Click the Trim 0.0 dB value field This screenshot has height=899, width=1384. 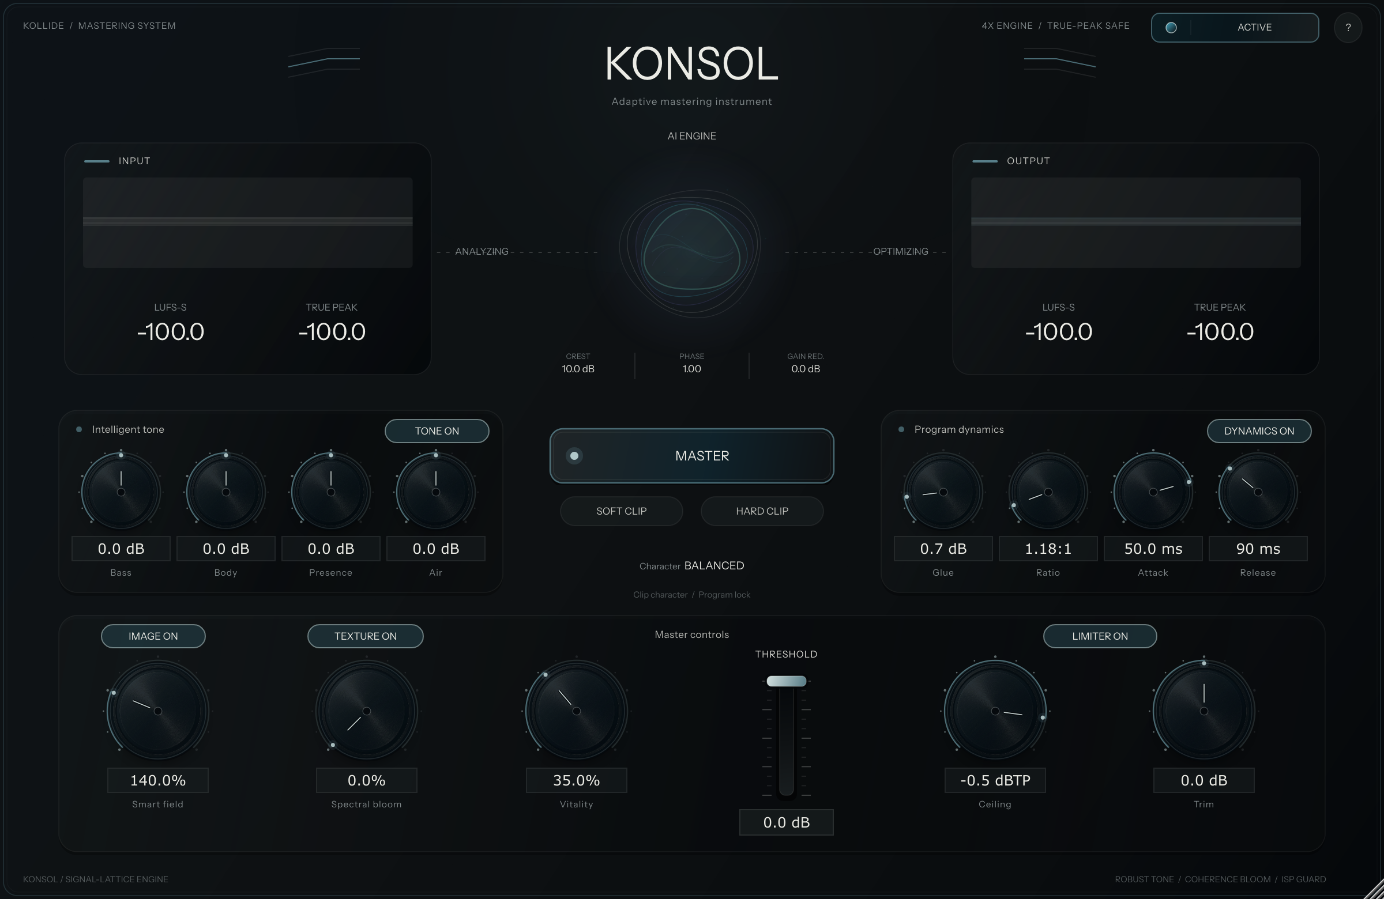1204,780
